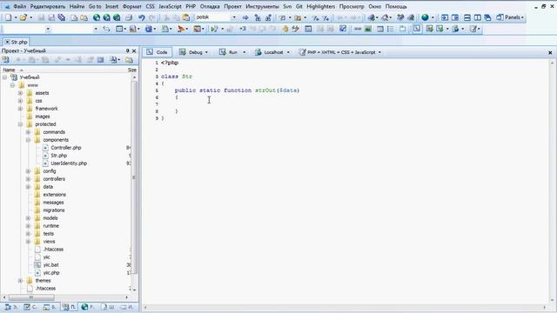Click the Open file folder icon
The image size is (557, 313).
[23, 17]
